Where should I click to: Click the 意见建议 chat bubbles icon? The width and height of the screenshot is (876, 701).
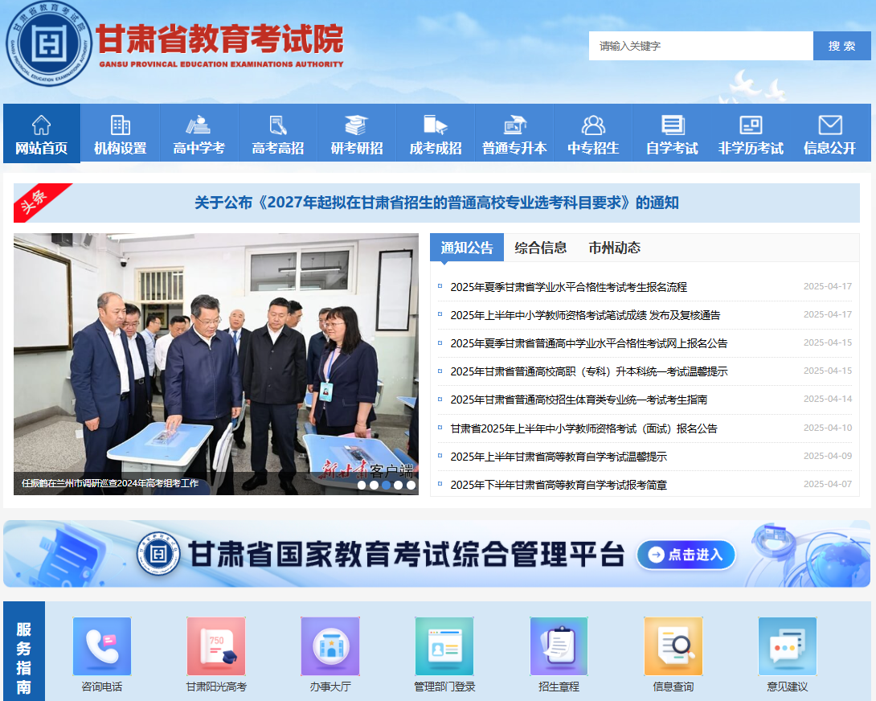788,646
